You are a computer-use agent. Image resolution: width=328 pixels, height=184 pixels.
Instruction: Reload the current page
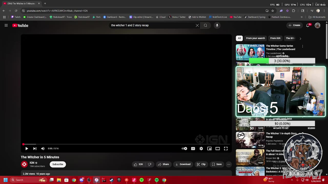point(16,11)
